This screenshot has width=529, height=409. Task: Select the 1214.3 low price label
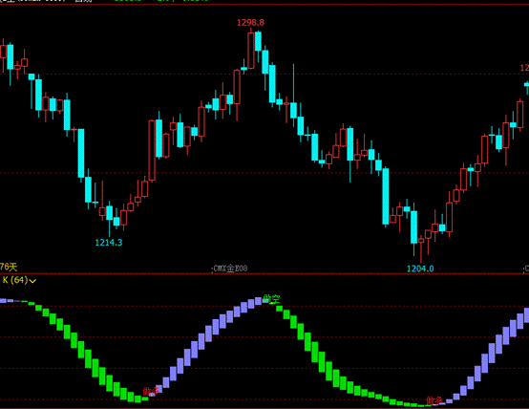coord(109,243)
